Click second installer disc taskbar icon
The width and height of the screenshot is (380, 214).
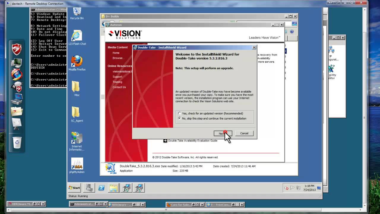139,188
